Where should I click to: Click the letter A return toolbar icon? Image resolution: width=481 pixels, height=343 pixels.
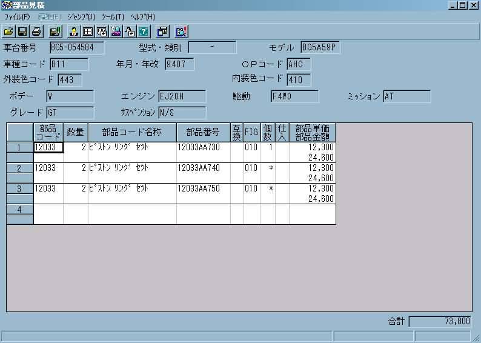point(130,32)
